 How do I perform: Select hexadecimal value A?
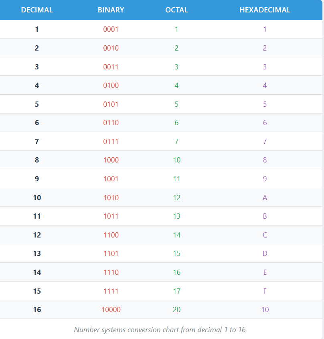point(265,198)
